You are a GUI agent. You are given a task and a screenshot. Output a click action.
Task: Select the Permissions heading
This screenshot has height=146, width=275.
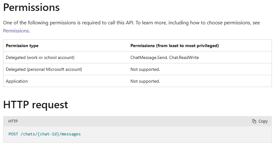coord(31,7)
